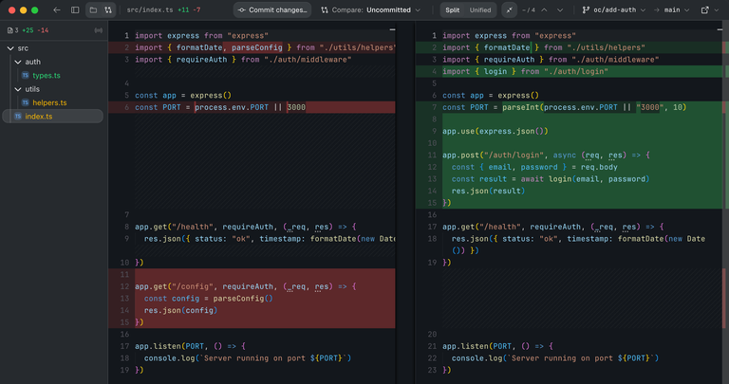
Task: Expand the chevron next to open-external icon
Action: 717,9
